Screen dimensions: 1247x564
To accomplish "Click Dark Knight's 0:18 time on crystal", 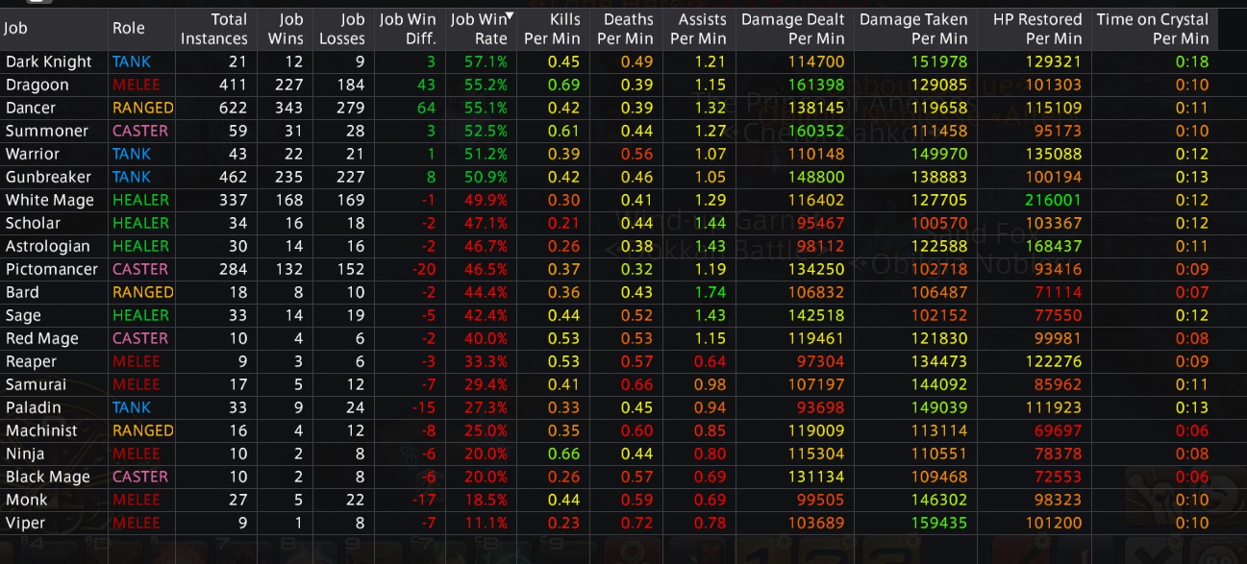I will pyautogui.click(x=1192, y=61).
